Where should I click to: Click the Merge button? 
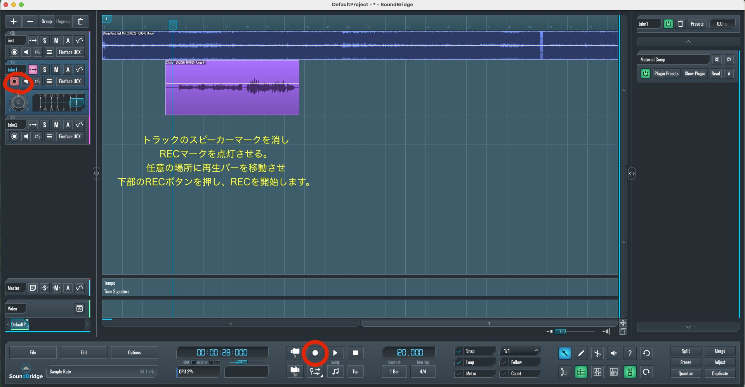tap(720, 351)
